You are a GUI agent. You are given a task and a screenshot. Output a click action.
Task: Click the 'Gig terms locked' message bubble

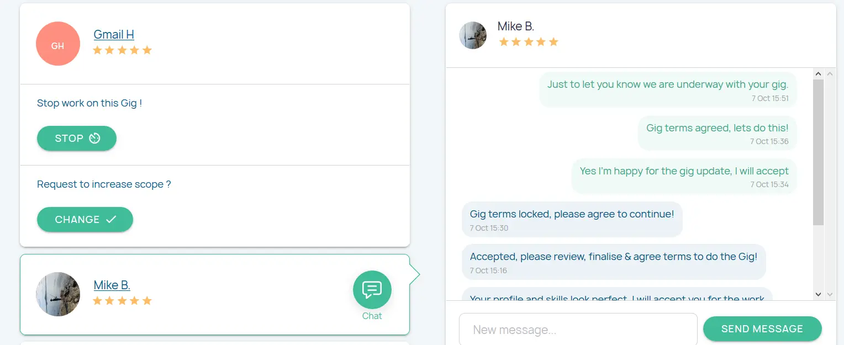click(x=572, y=219)
